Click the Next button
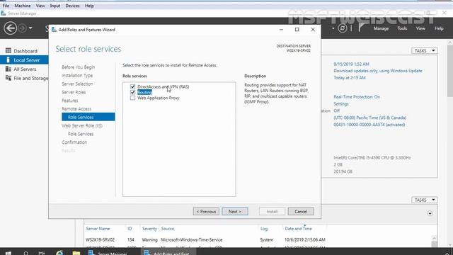The image size is (453, 255). [235, 211]
